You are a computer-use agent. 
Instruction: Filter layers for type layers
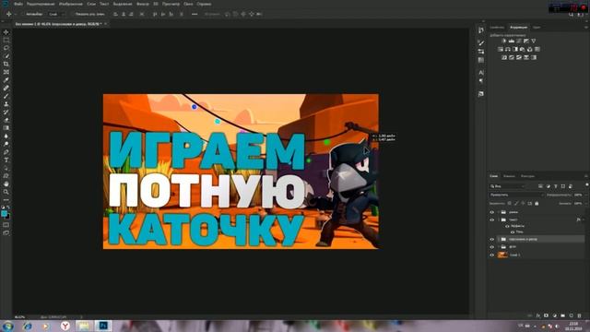pyautogui.click(x=556, y=186)
